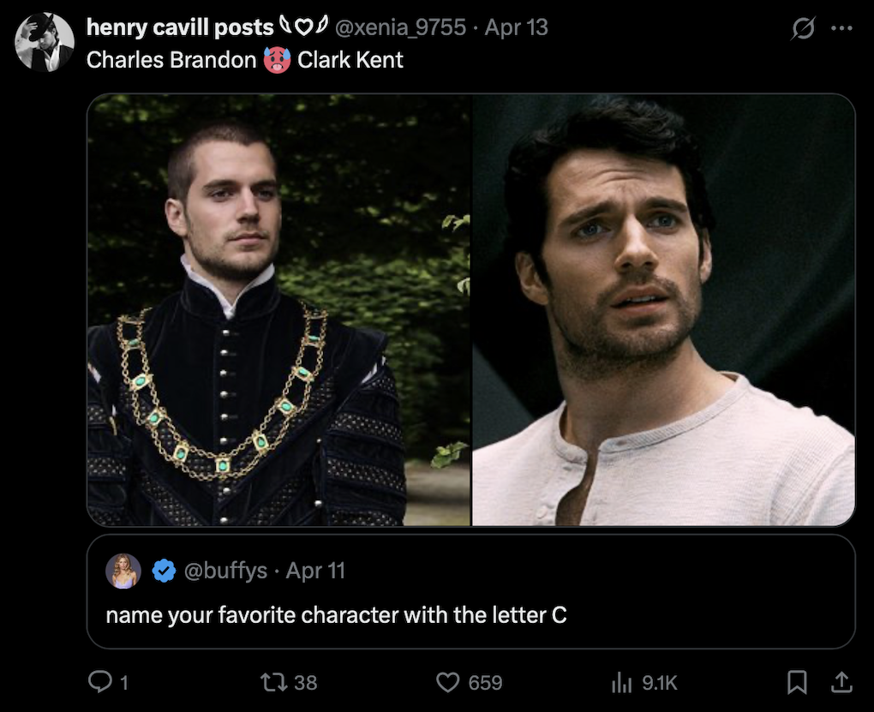Screen dimensions: 874x712
Task: Click the share upload icon
Action: [841, 682]
